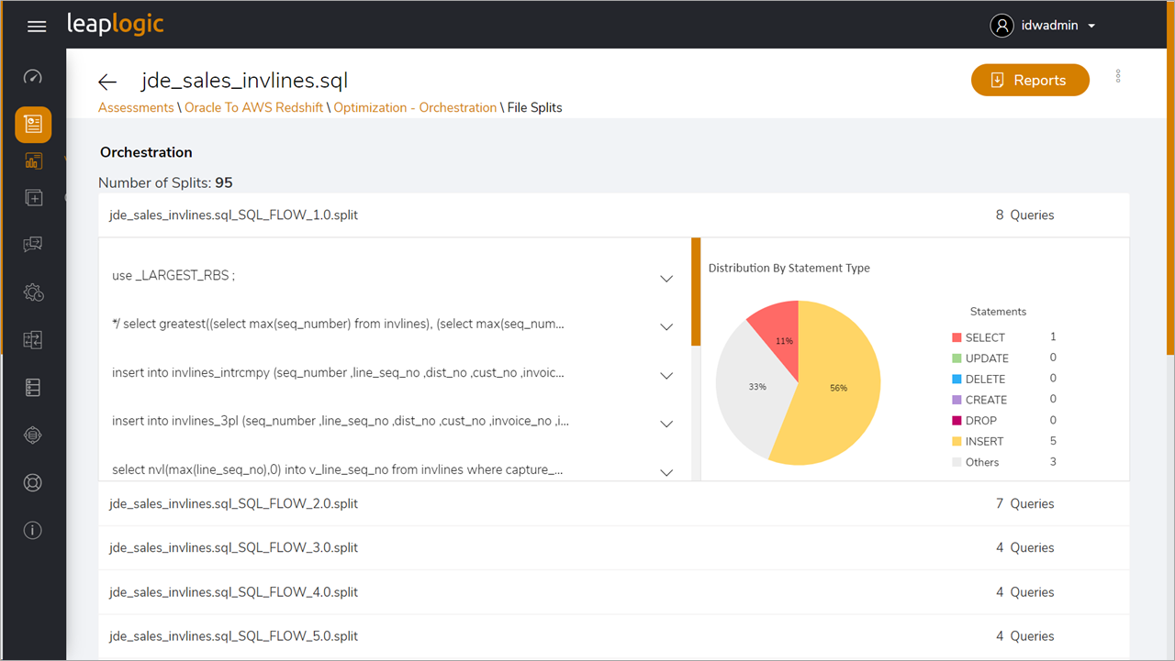Open the 'Oracle To AWS Redshift' breadcrumb link
This screenshot has width=1175, height=661.
254,107
